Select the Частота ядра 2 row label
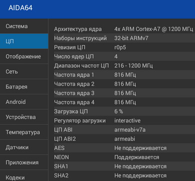195x181 pixels. (x=74, y=84)
